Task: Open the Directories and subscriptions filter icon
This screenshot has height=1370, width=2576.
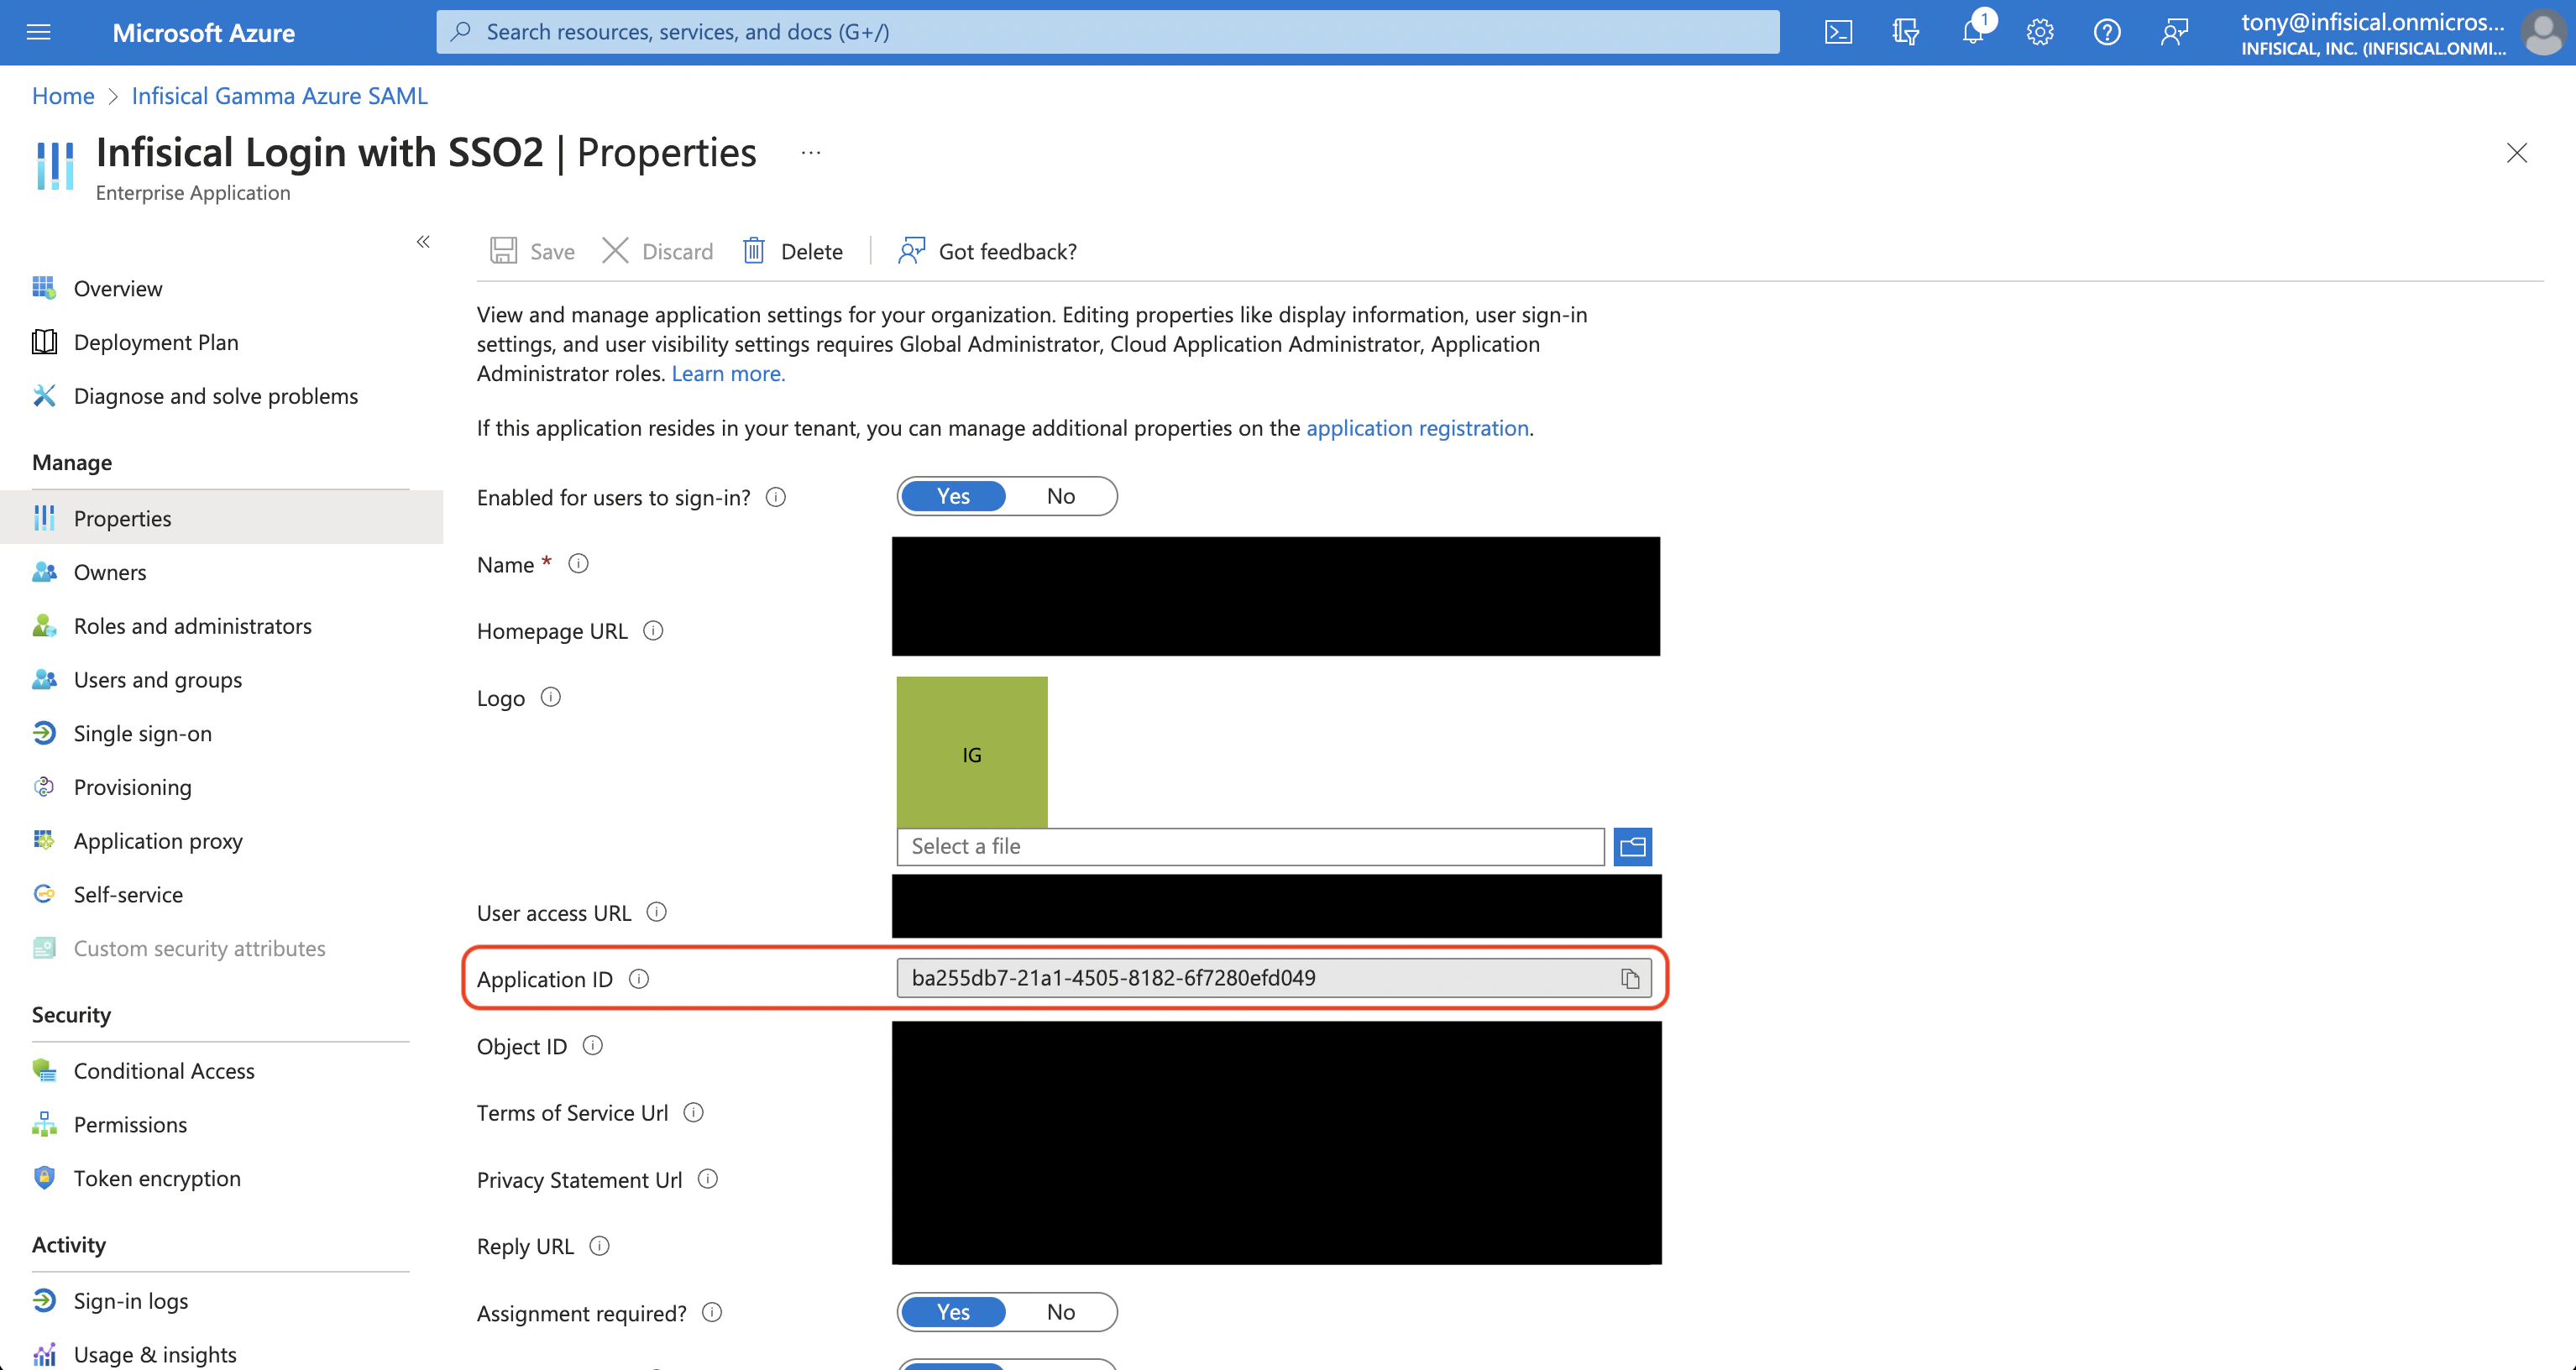Action: tap(1905, 32)
